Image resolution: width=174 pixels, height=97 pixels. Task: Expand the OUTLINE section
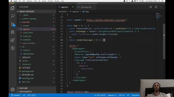click(x=36, y=88)
